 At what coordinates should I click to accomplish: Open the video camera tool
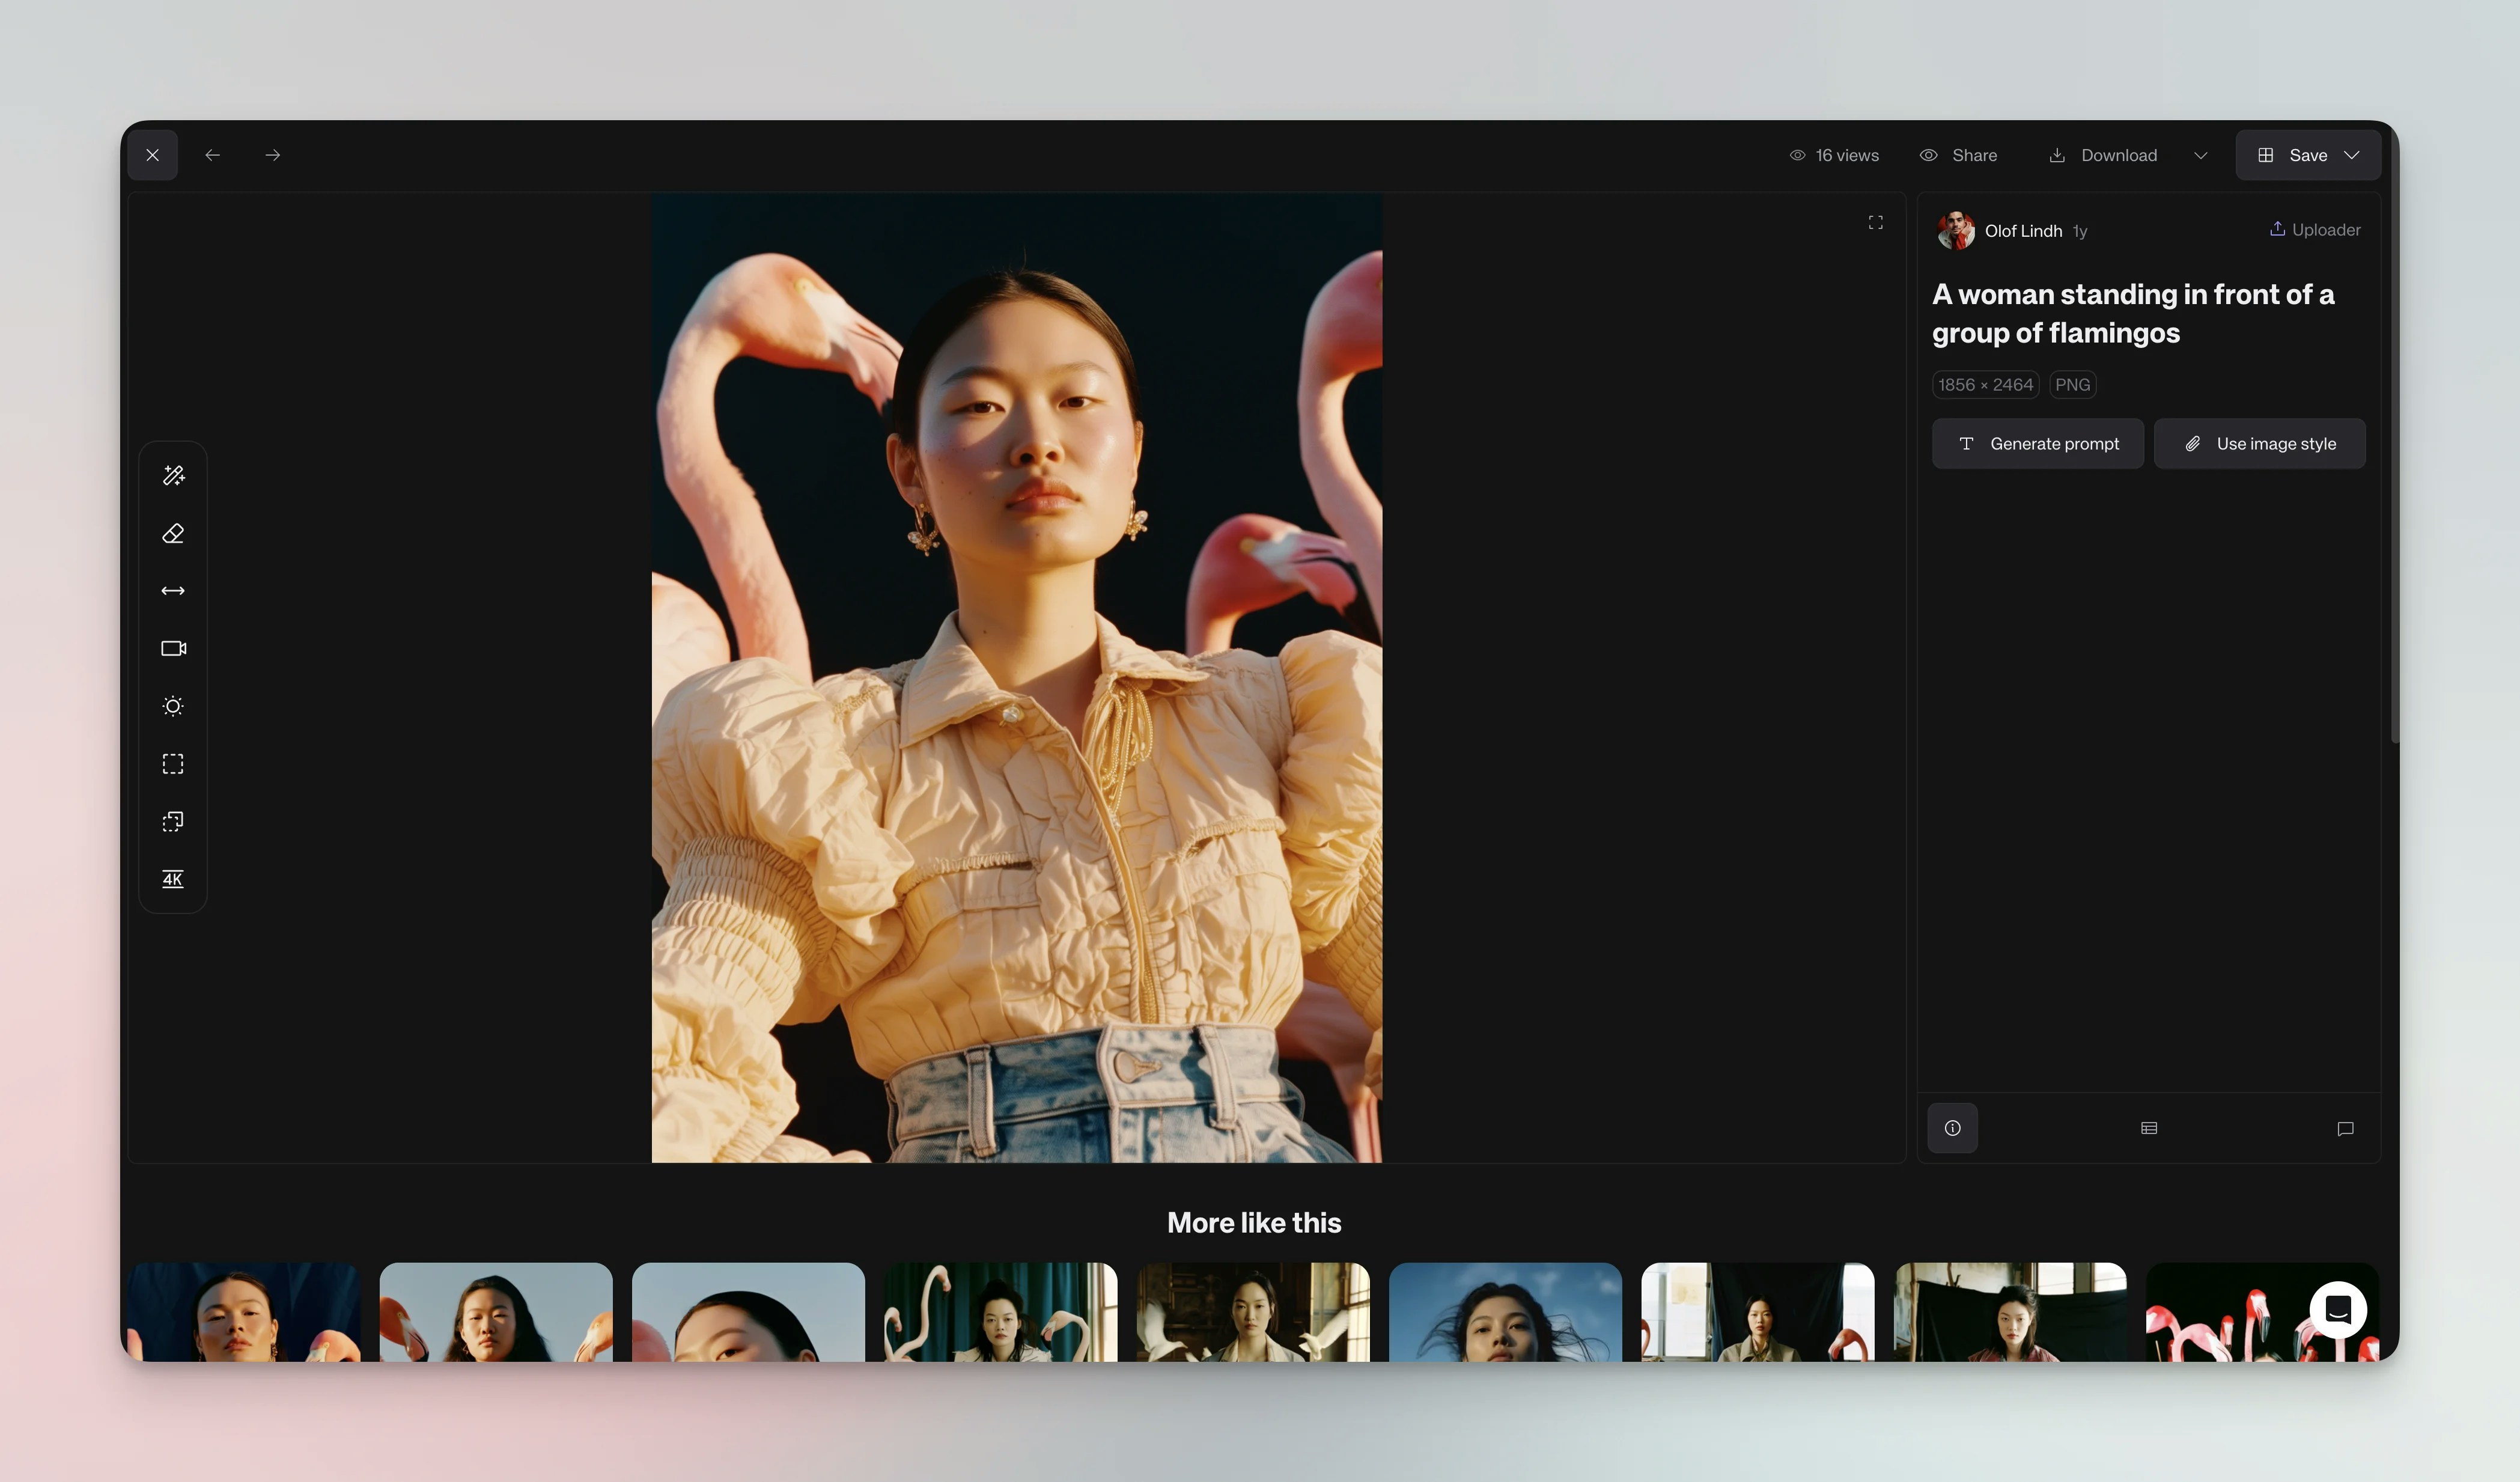[173, 648]
